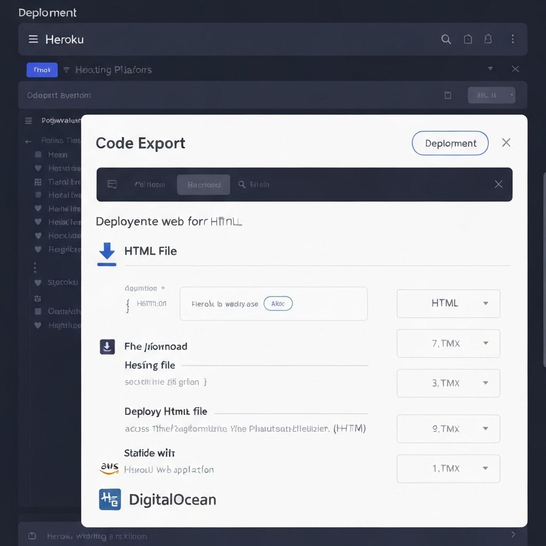Click the dark download icon beside Fhe download
The height and width of the screenshot is (546, 546).
(107, 347)
